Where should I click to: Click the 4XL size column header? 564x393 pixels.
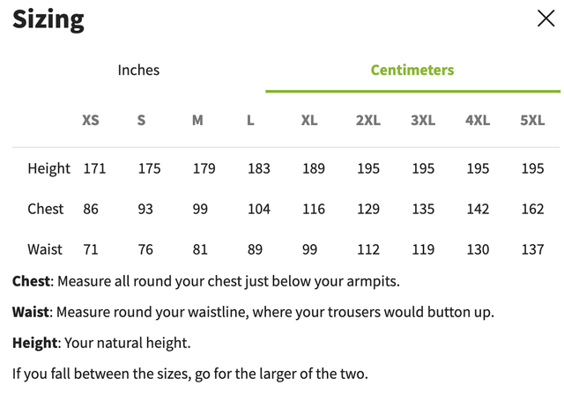pyautogui.click(x=478, y=120)
